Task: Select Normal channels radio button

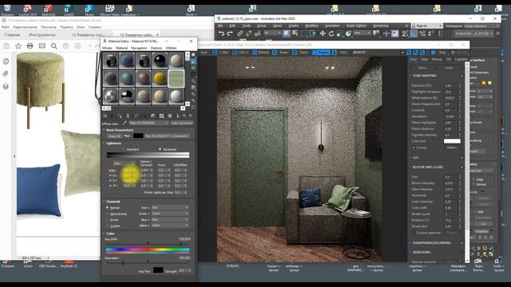Action: [107, 207]
